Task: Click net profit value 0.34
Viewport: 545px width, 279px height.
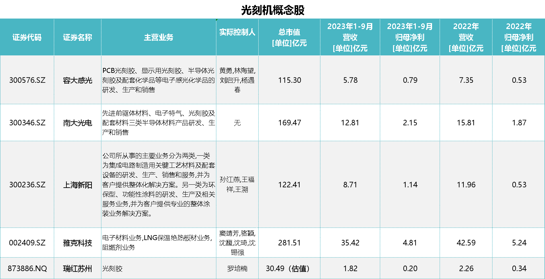Action: (519, 268)
